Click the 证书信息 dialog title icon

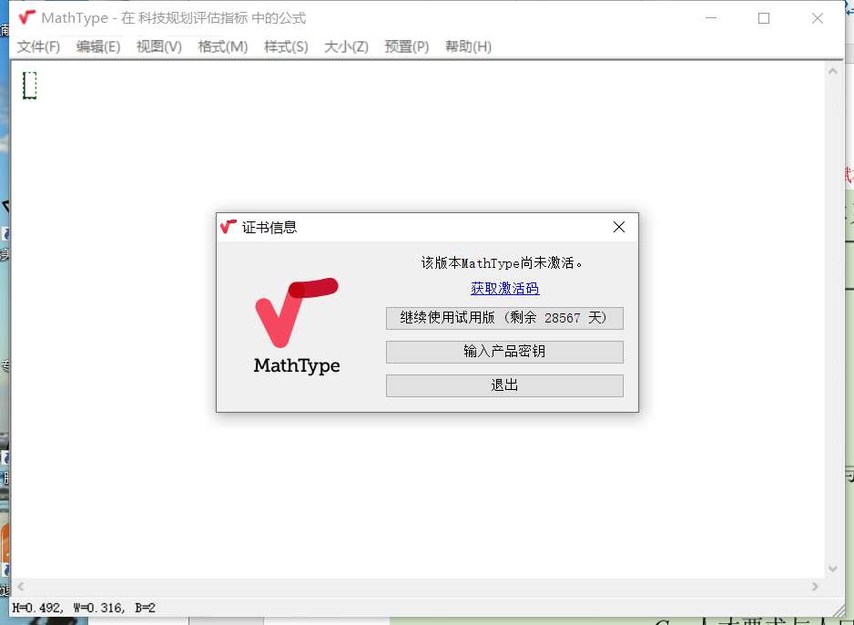click(229, 227)
